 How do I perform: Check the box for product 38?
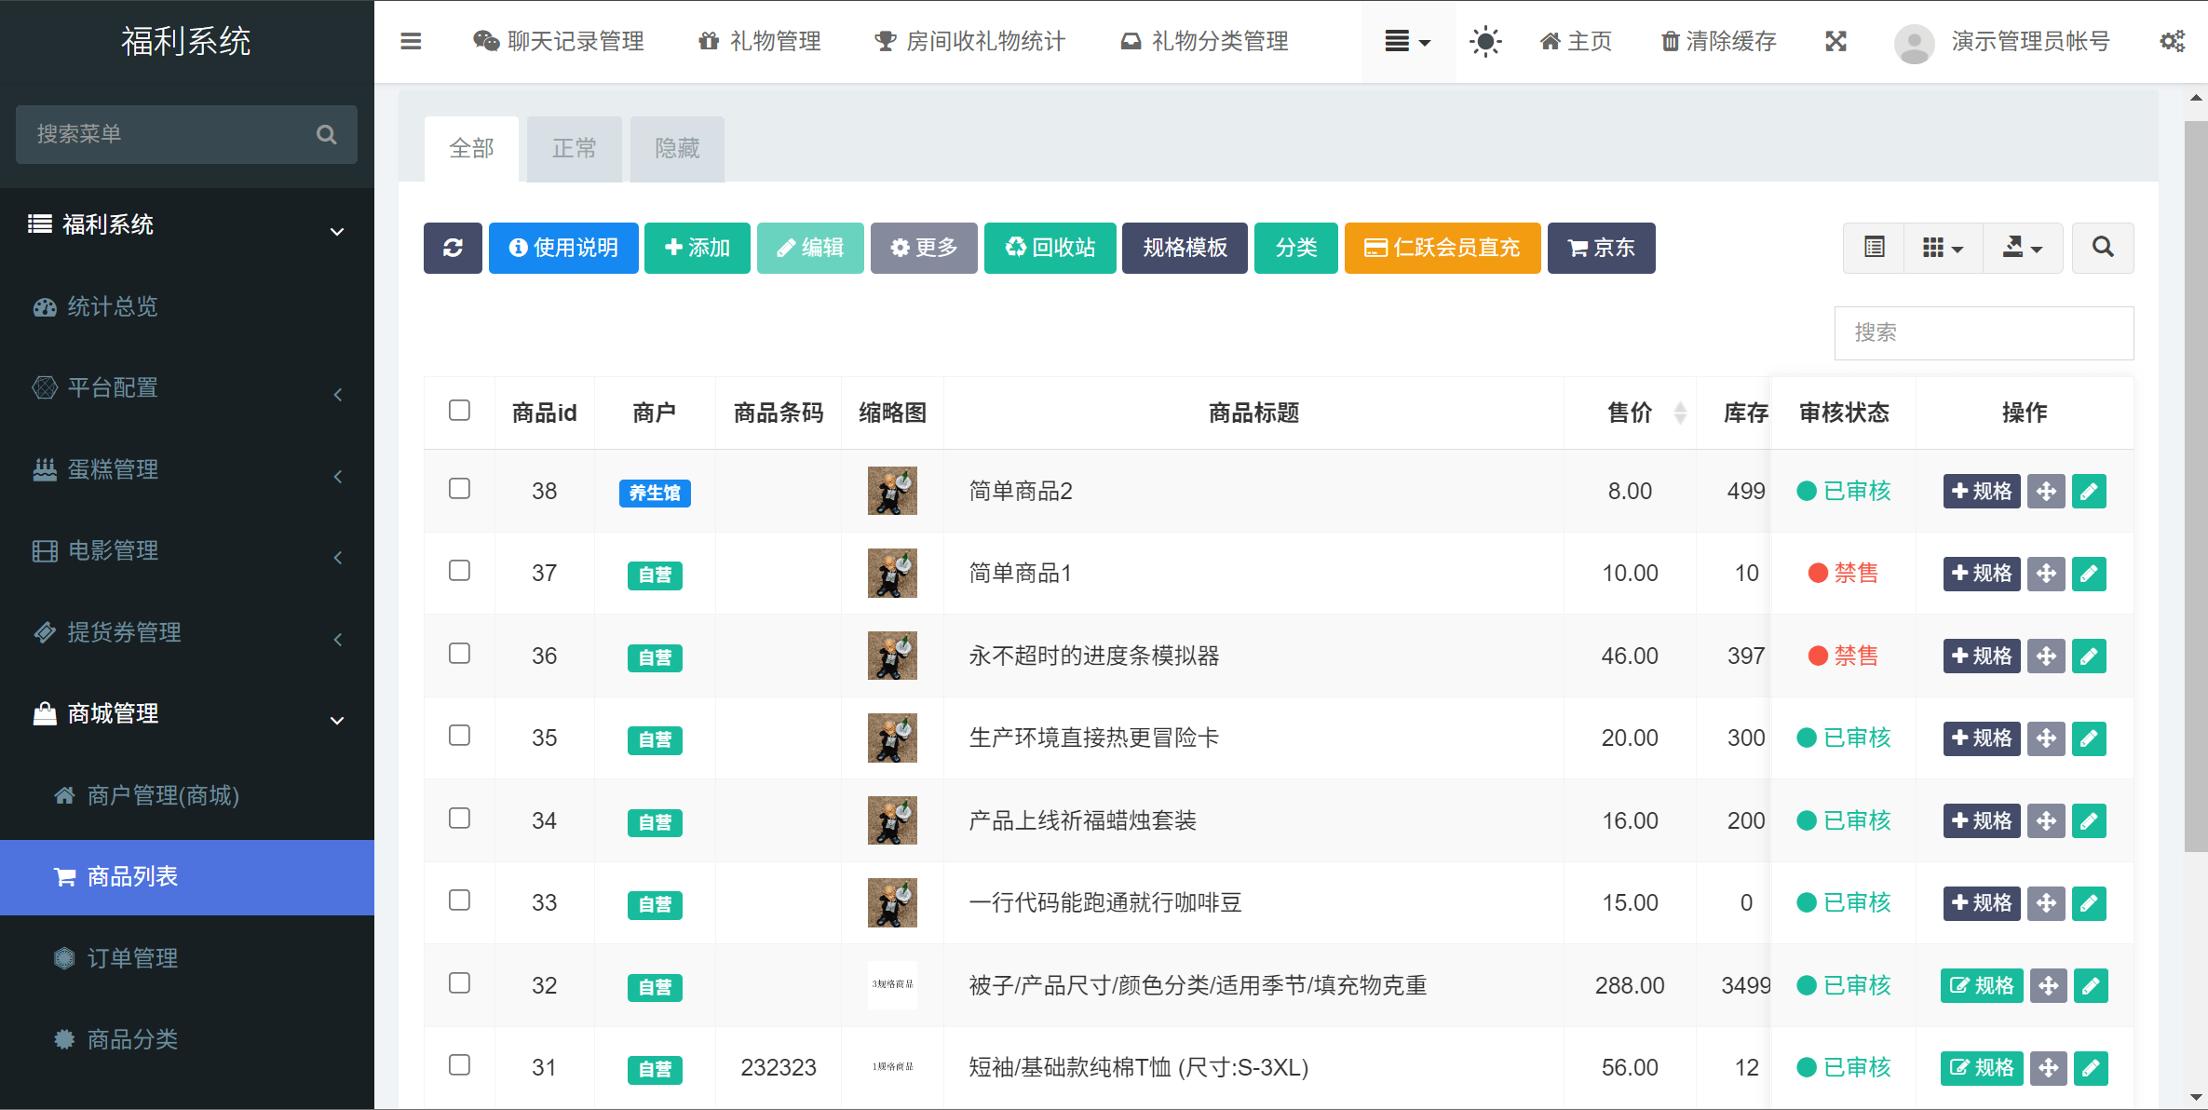[x=459, y=489]
